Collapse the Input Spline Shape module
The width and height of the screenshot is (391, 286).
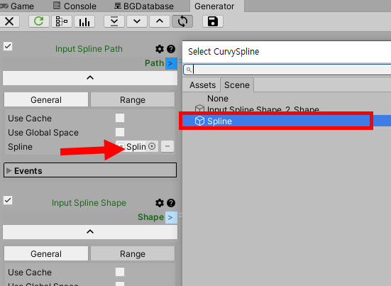(x=90, y=232)
